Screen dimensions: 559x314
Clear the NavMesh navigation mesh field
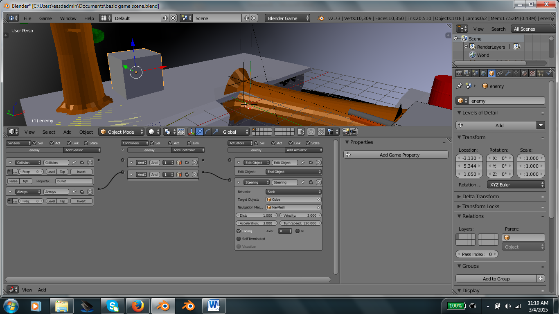318,207
